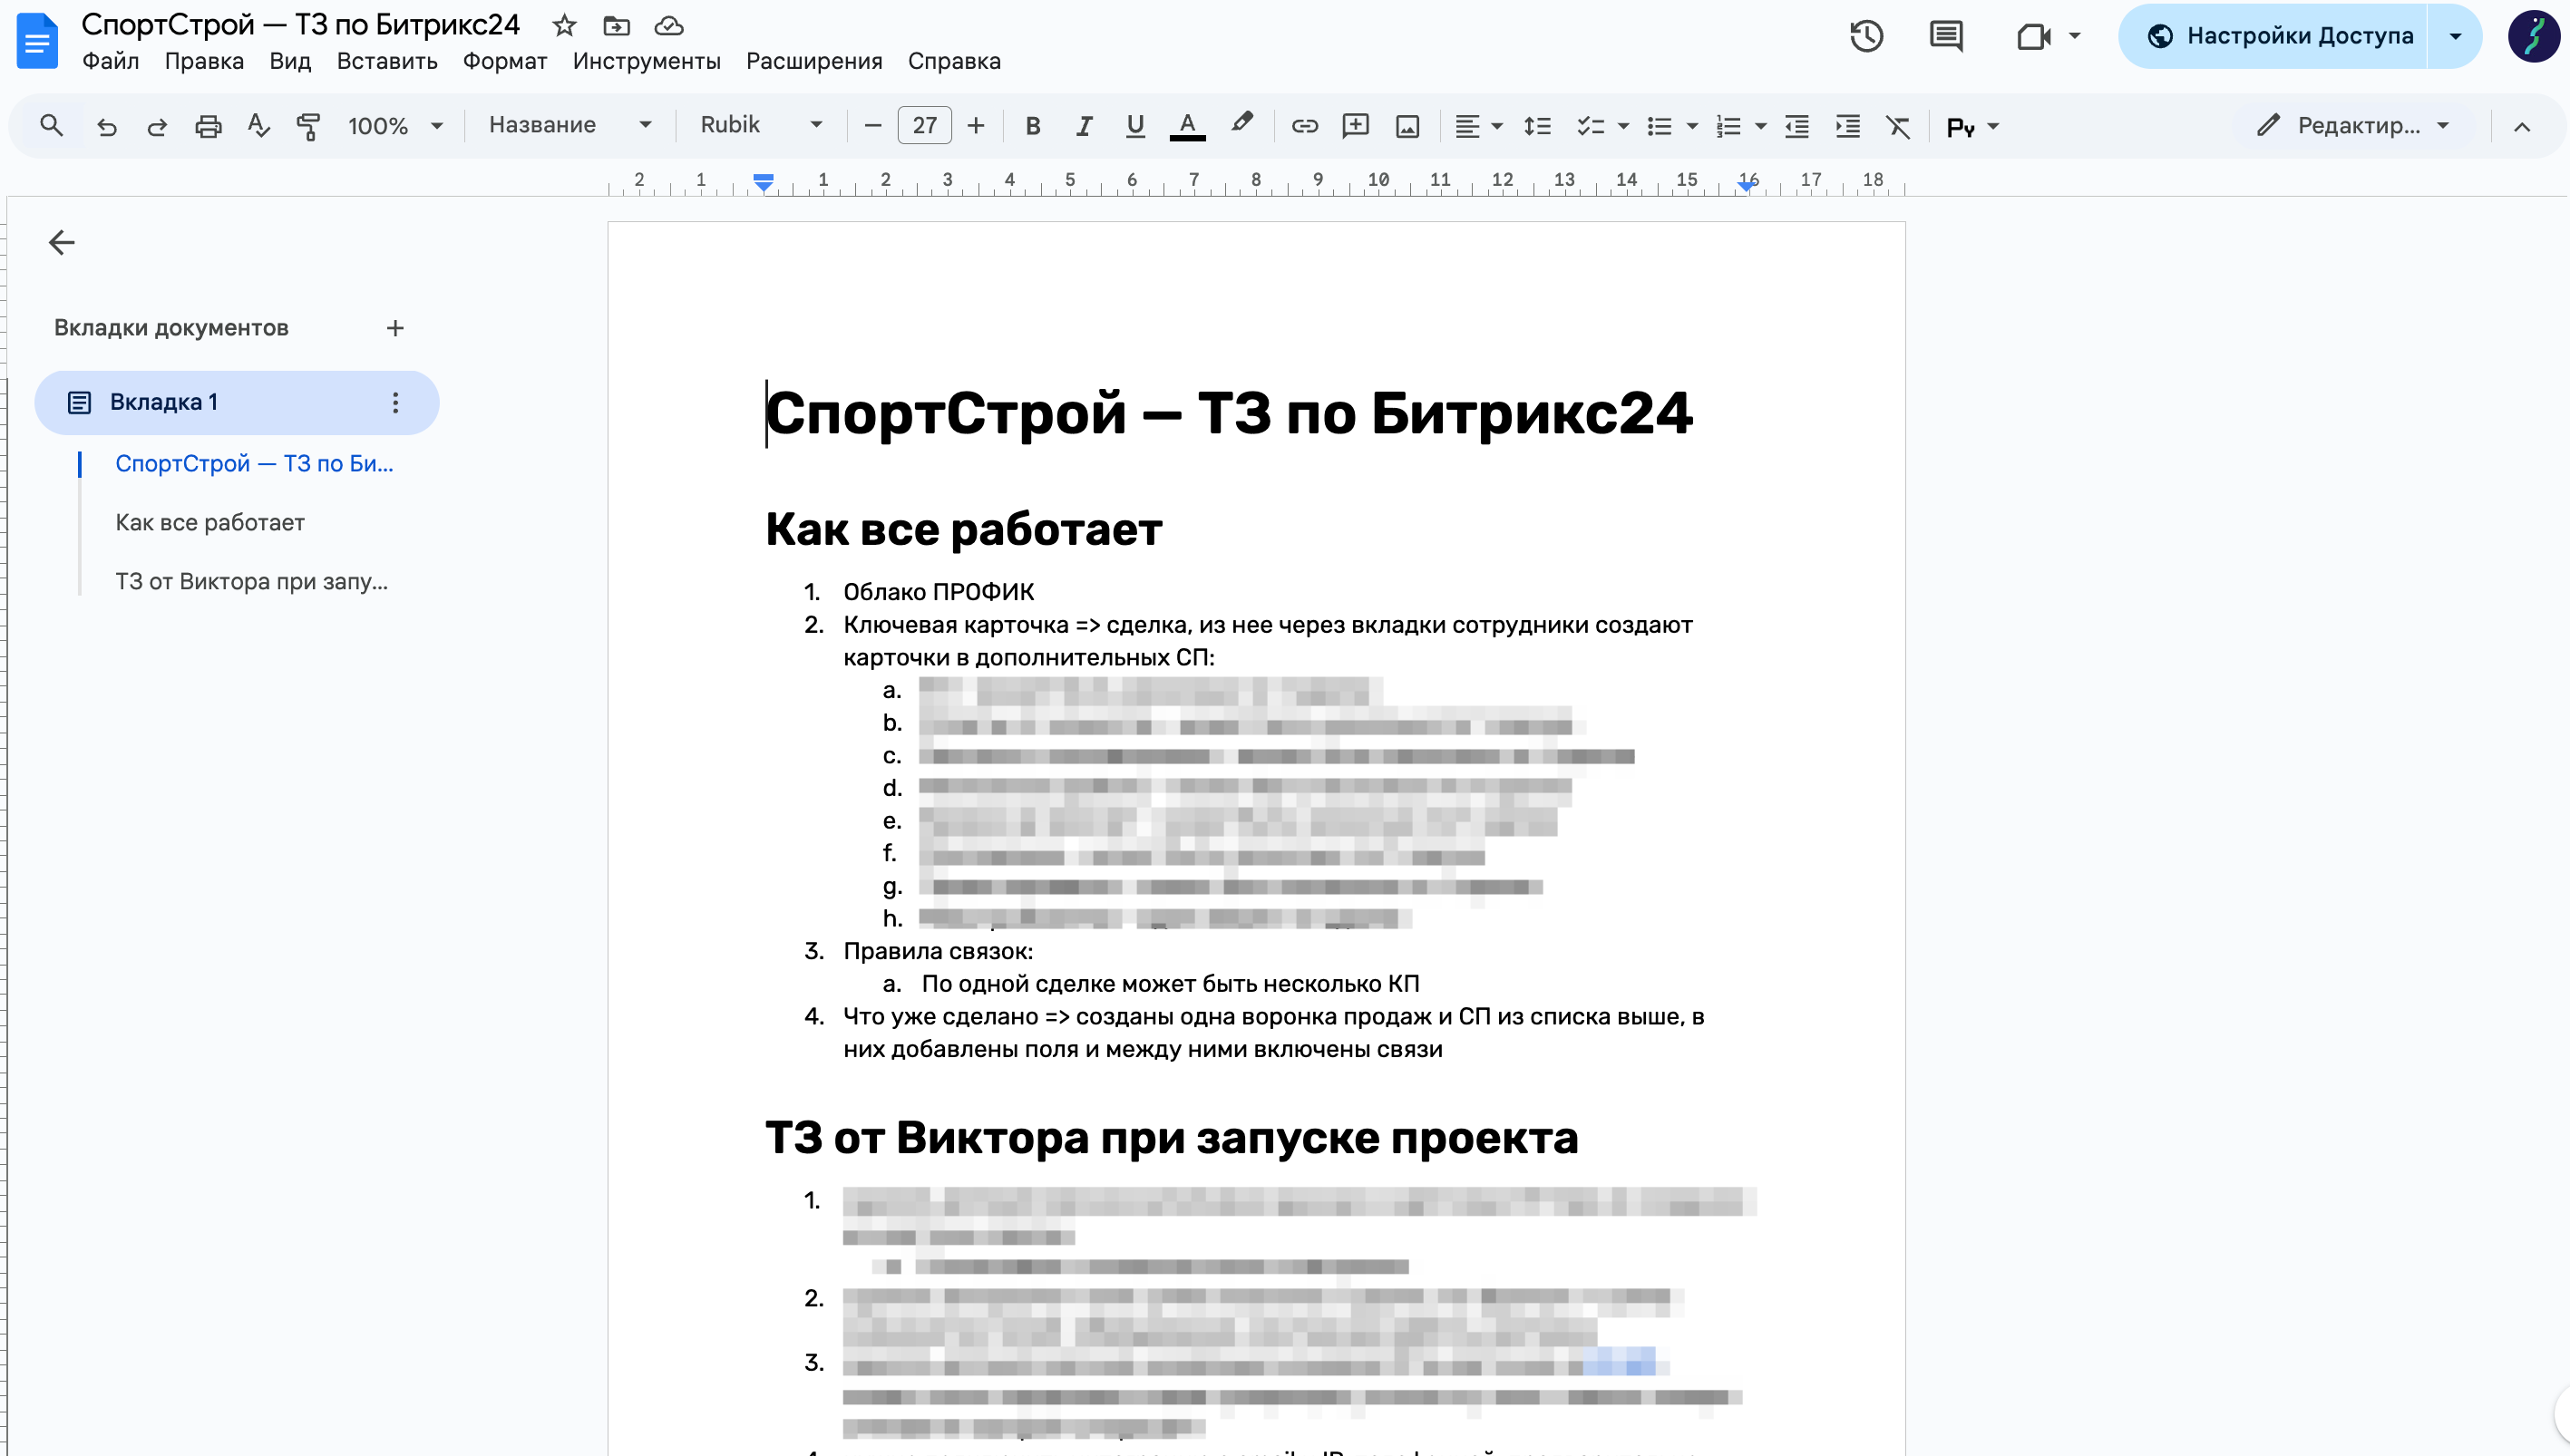
Task: Toggle italic formatting
Action: coord(1083,126)
